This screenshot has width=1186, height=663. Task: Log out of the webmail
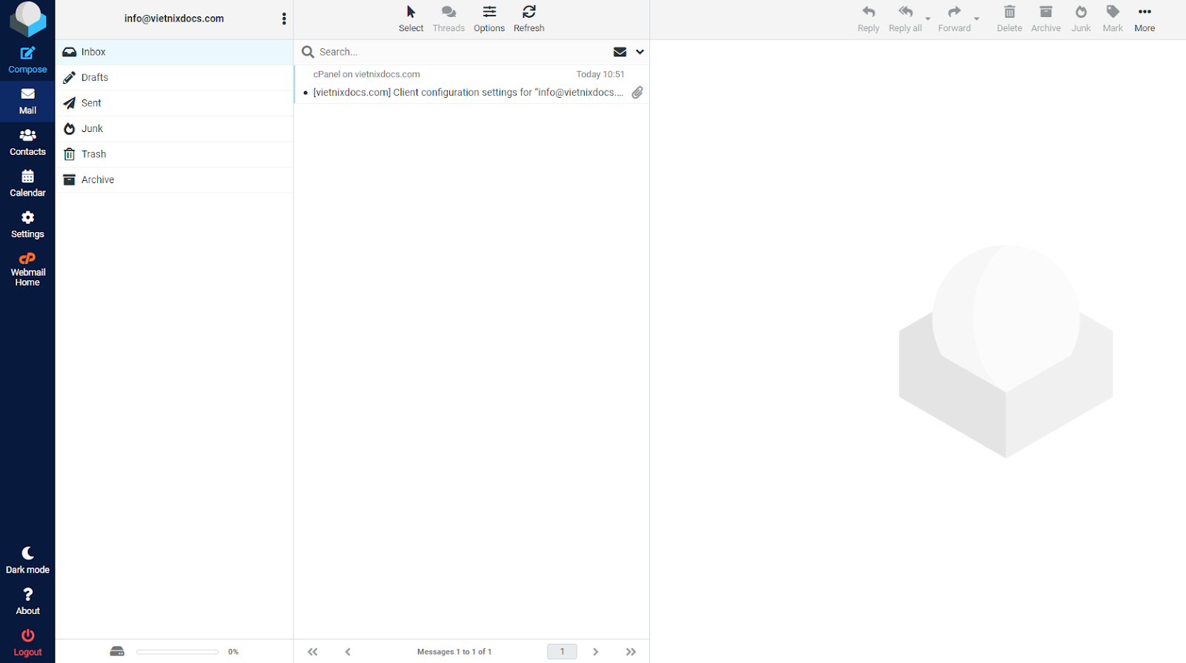(x=27, y=642)
